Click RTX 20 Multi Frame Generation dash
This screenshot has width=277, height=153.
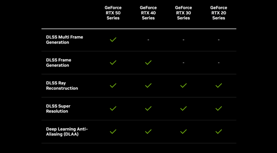219,40
